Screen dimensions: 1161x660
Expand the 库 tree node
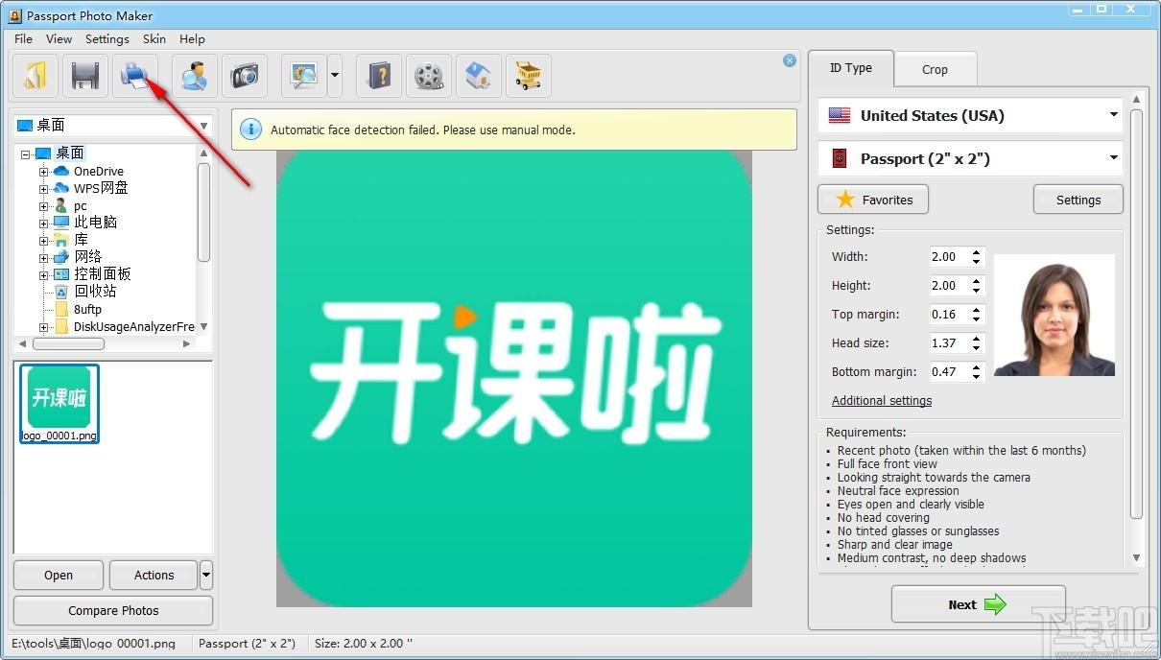pos(43,240)
